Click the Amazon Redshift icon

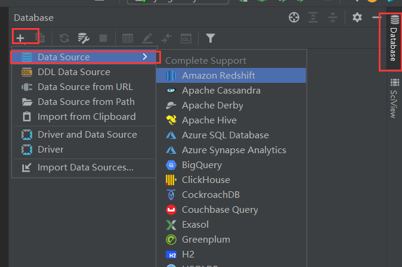click(x=171, y=76)
